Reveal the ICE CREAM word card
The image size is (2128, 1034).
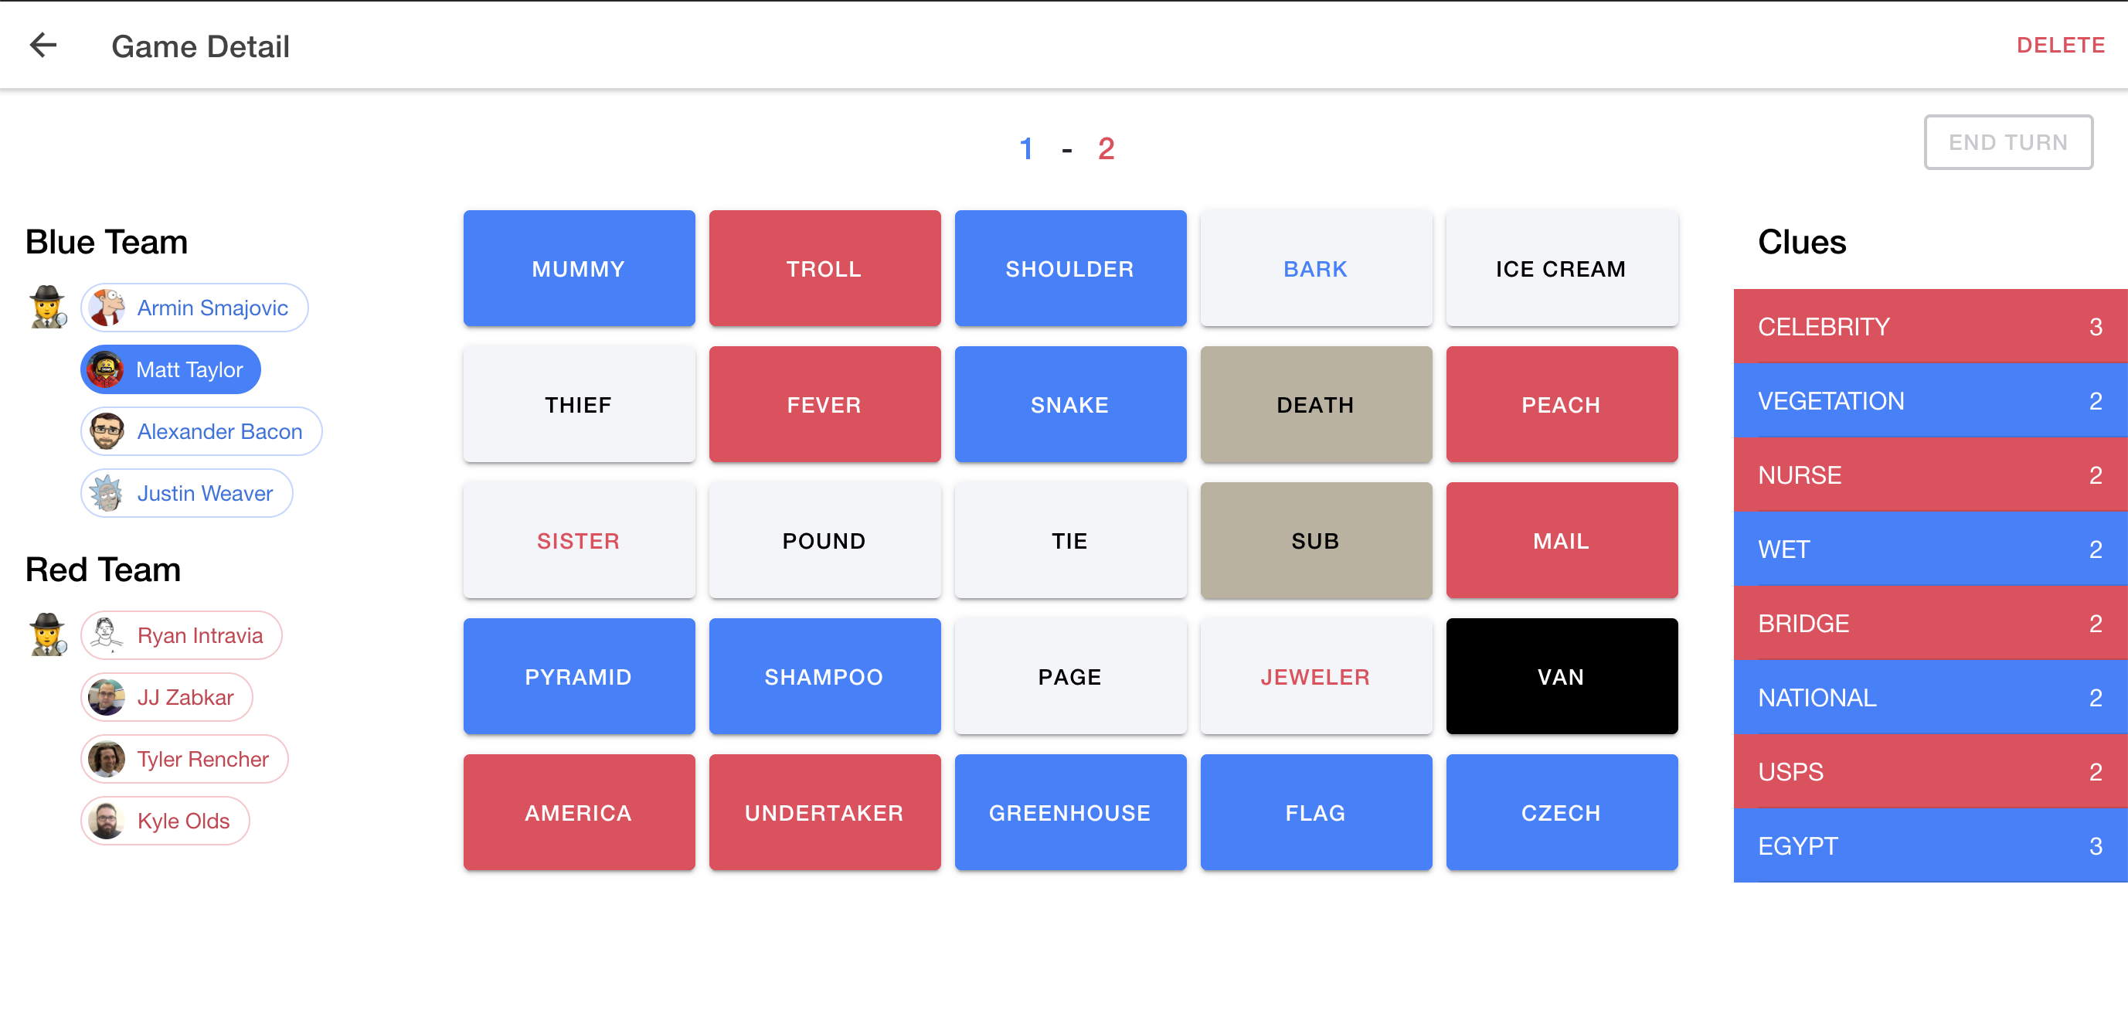pos(1562,269)
